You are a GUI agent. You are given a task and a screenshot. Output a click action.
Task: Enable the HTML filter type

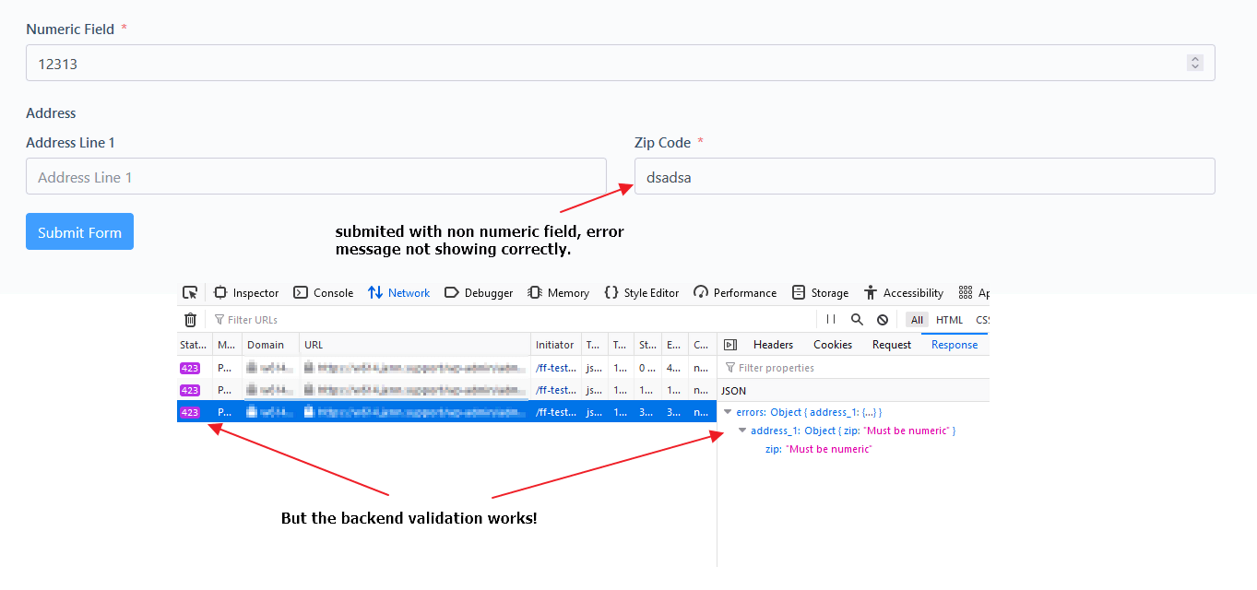point(950,319)
